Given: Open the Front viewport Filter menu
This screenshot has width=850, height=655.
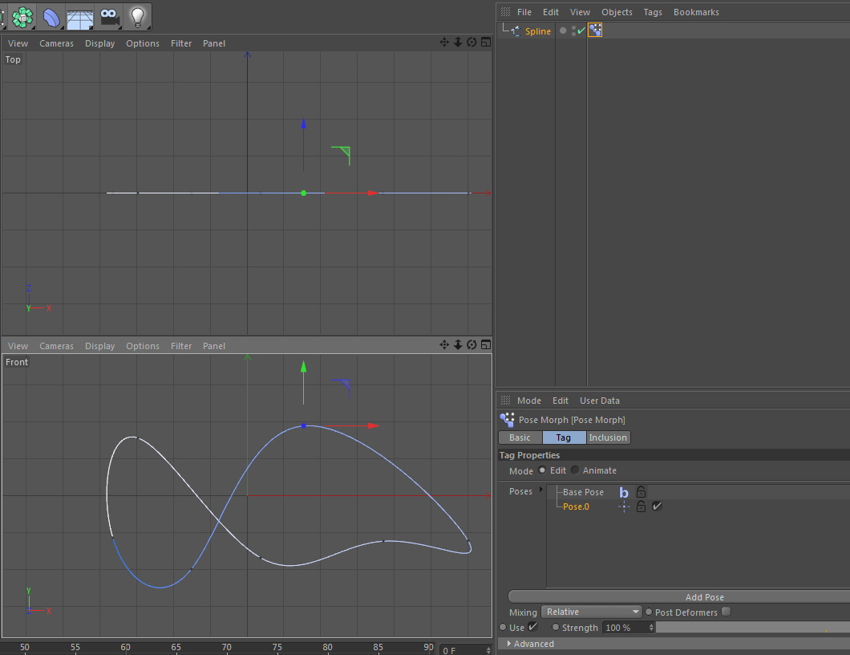Looking at the screenshot, I should tap(181, 346).
